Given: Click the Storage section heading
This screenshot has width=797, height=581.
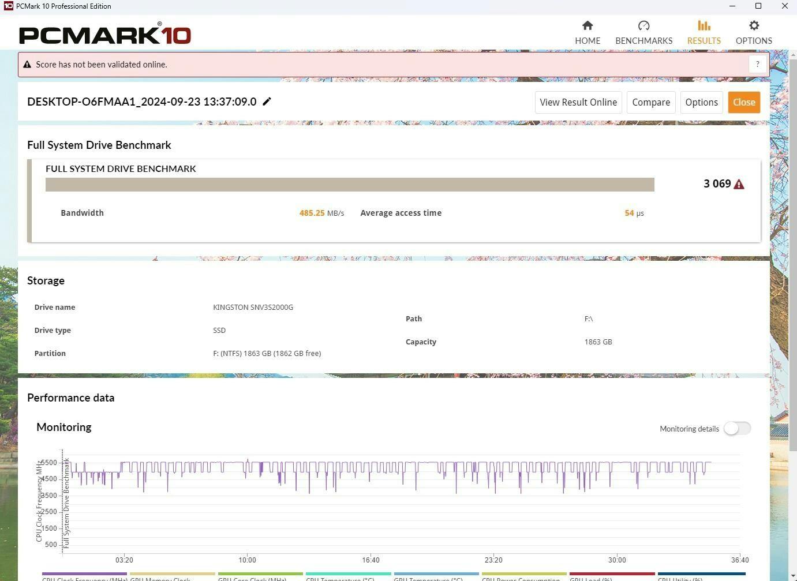Looking at the screenshot, I should (x=46, y=280).
